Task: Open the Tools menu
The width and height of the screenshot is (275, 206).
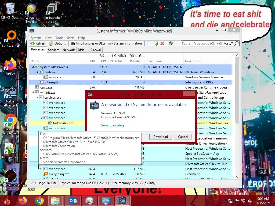Action: coord(59,38)
